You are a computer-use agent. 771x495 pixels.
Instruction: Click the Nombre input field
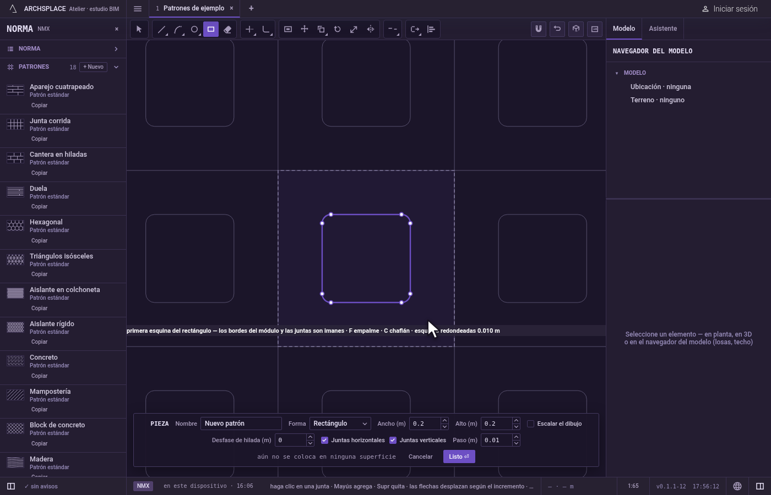tap(241, 424)
